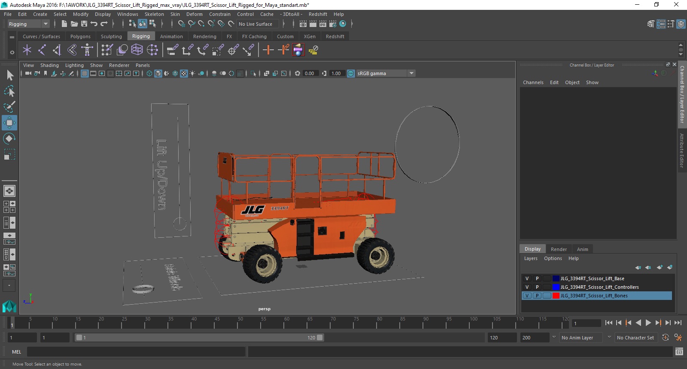The height and width of the screenshot is (369, 687).
Task: Open the shelf options menu button
Action: (x=12, y=52)
